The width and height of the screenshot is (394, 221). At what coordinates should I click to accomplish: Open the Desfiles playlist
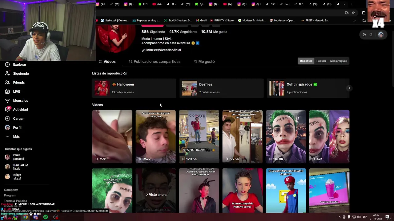[x=221, y=88]
